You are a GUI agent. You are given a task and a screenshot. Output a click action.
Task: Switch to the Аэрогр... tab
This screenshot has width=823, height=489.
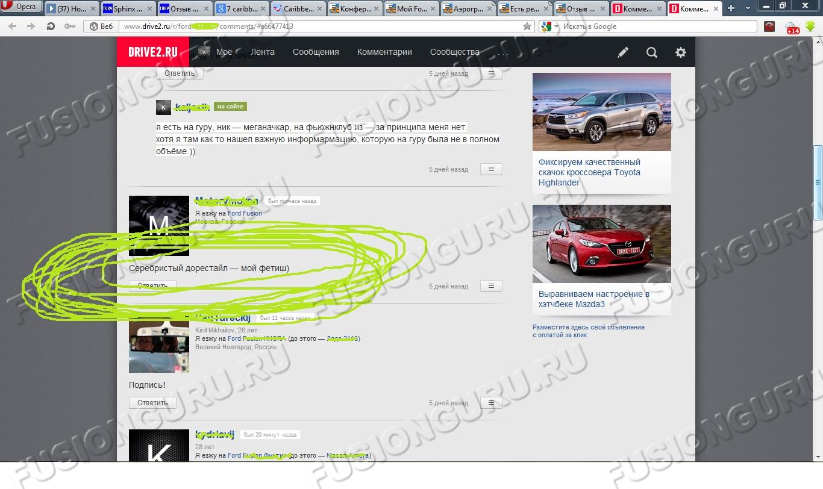tap(467, 8)
